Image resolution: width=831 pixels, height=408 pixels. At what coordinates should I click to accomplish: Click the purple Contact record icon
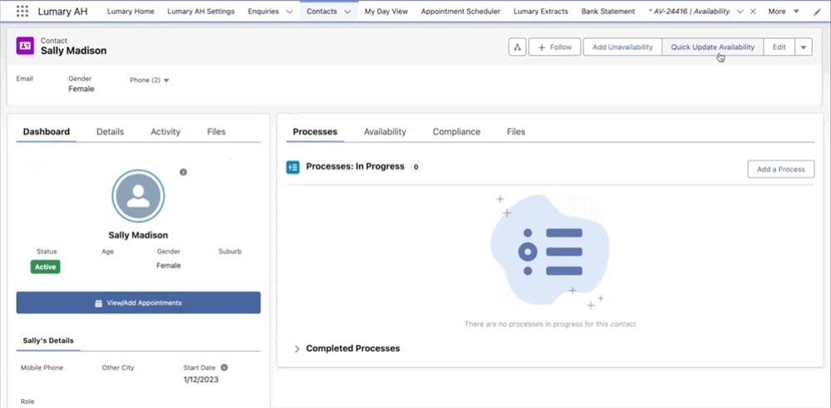click(26, 47)
